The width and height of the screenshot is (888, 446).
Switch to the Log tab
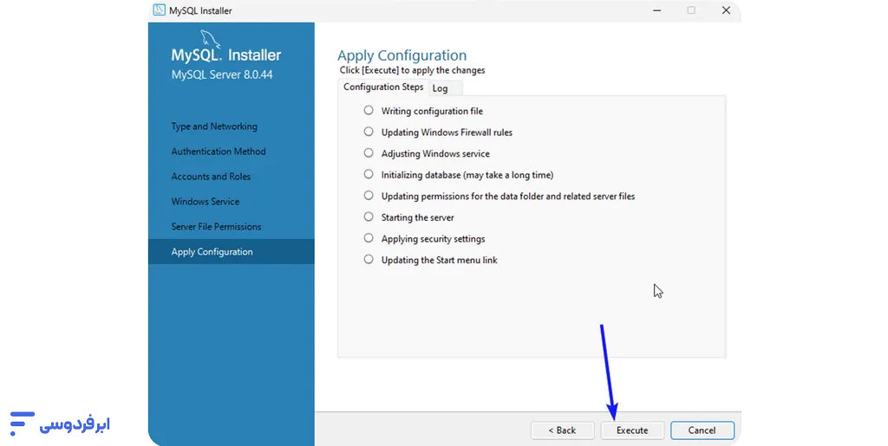(x=441, y=88)
